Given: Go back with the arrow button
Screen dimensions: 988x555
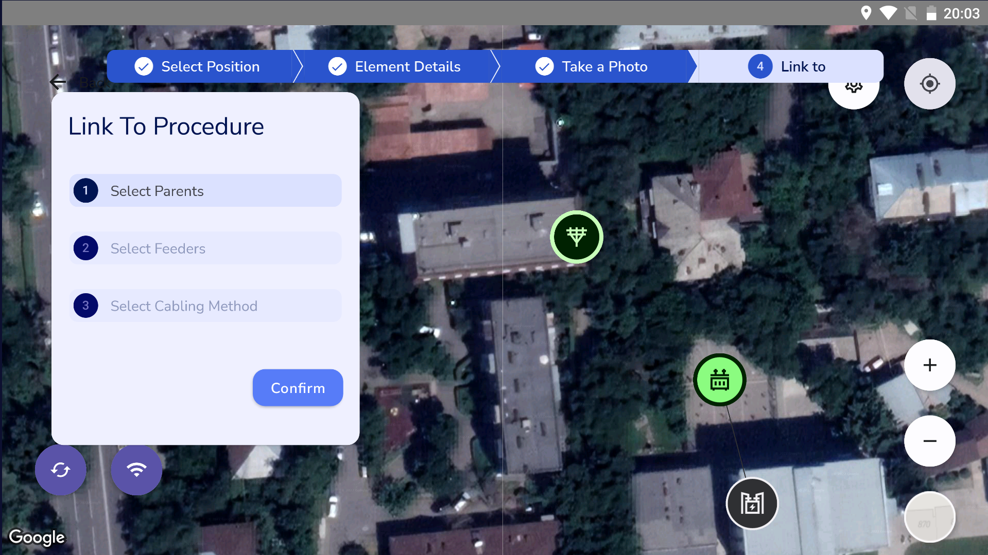Looking at the screenshot, I should 58,82.
